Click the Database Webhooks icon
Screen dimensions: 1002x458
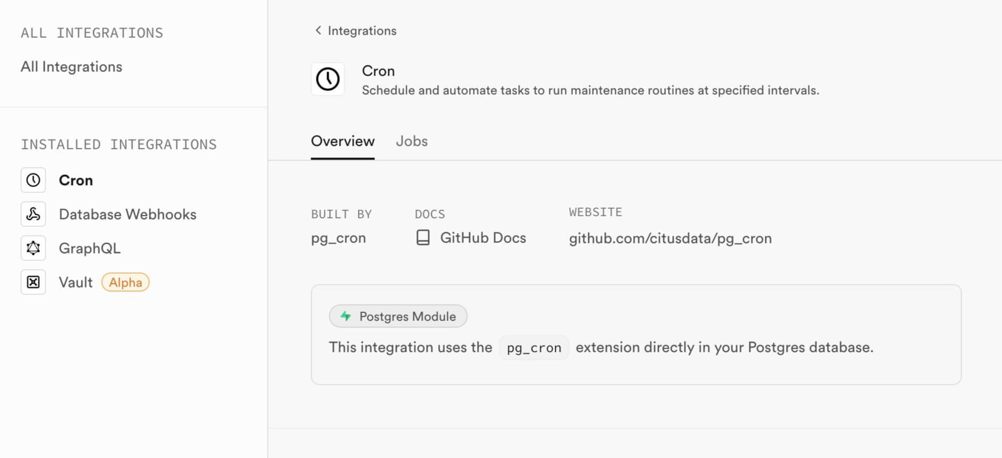[33, 214]
